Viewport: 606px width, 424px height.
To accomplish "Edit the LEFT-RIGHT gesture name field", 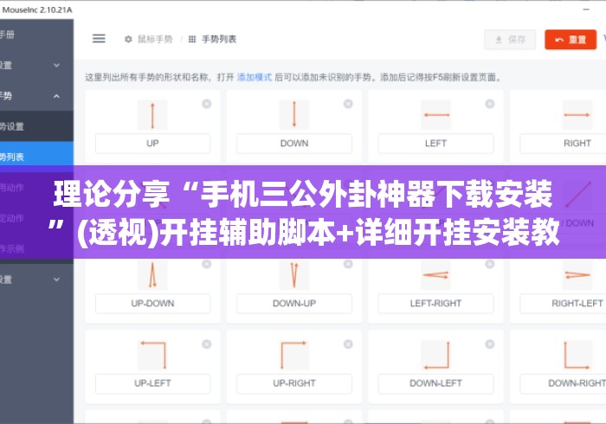I will (x=436, y=304).
